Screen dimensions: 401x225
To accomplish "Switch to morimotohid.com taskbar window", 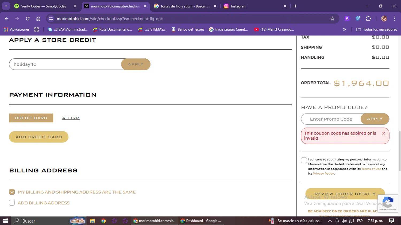I will [155, 221].
